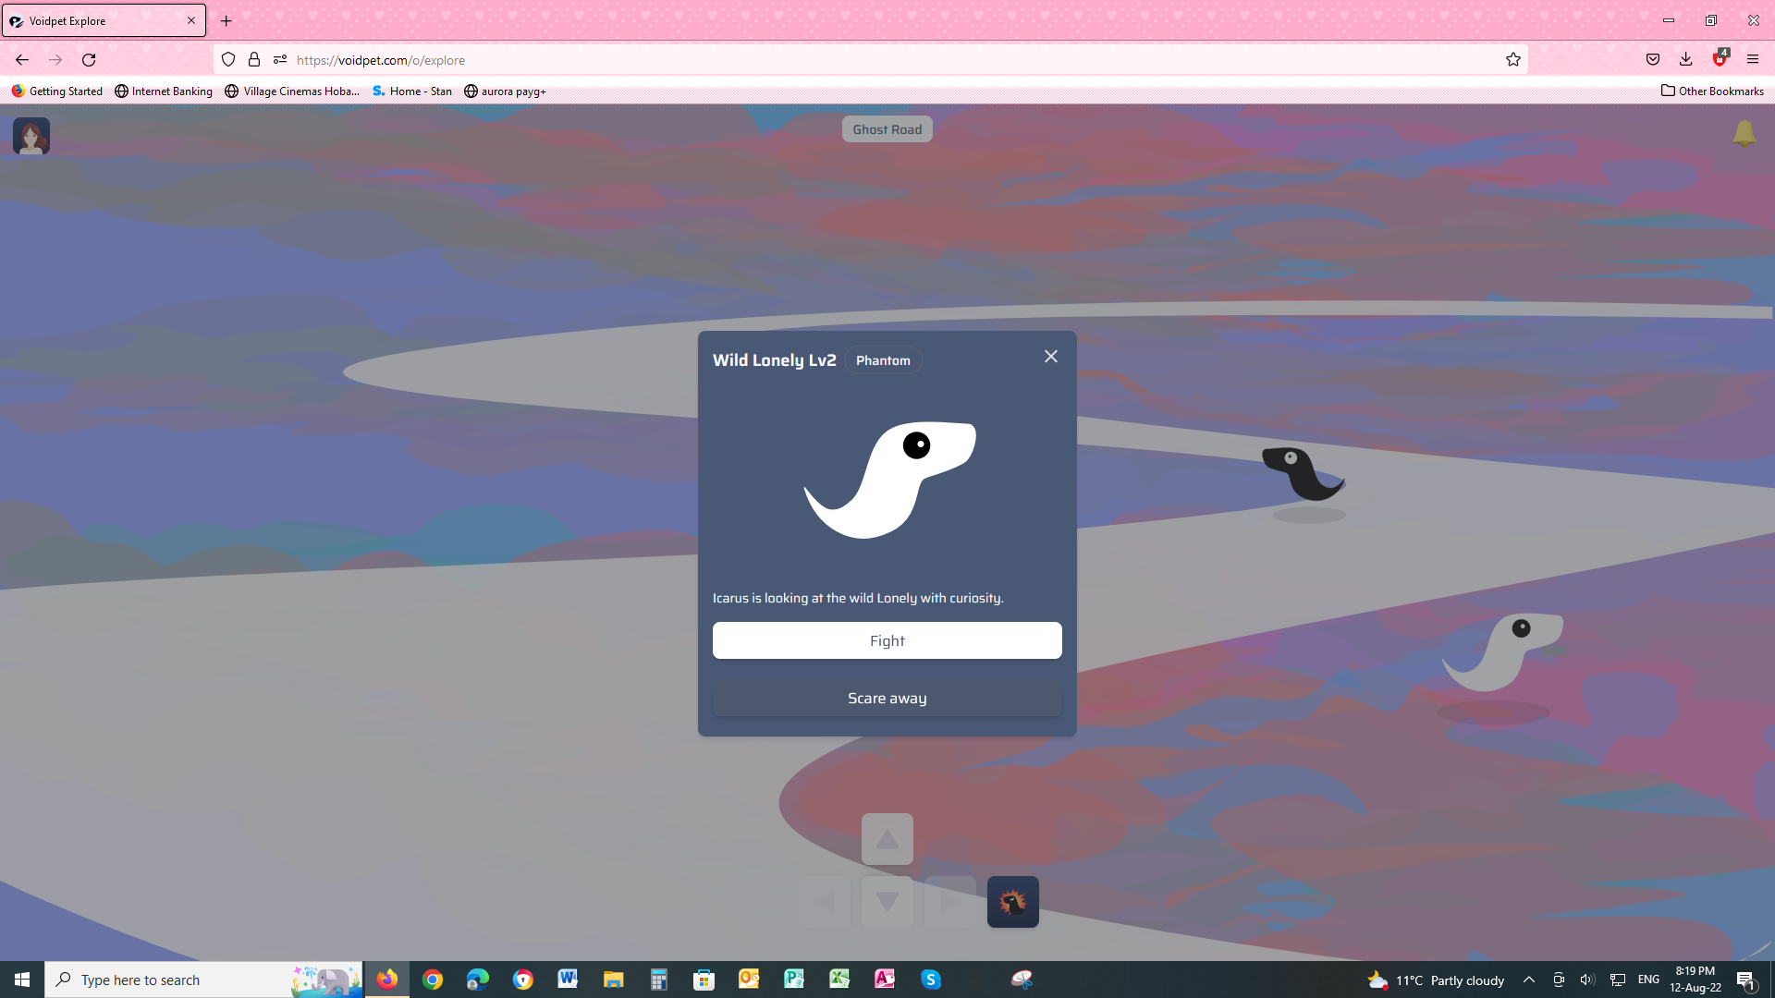Open Internet Banking bookmark
Image resolution: width=1775 pixels, height=998 pixels.
tap(164, 91)
